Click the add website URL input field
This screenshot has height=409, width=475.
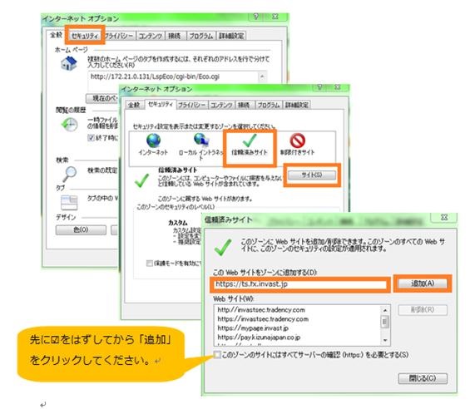pyautogui.click(x=300, y=284)
